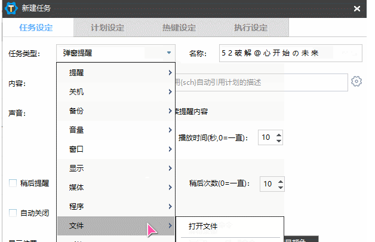
Task: Choose the 媒体 menu category
Action: click(116, 187)
